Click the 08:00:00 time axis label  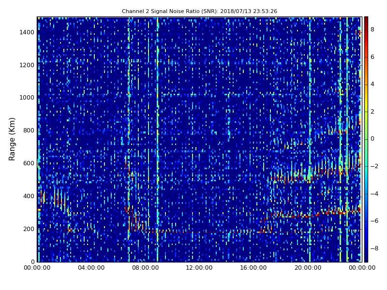[146, 268]
